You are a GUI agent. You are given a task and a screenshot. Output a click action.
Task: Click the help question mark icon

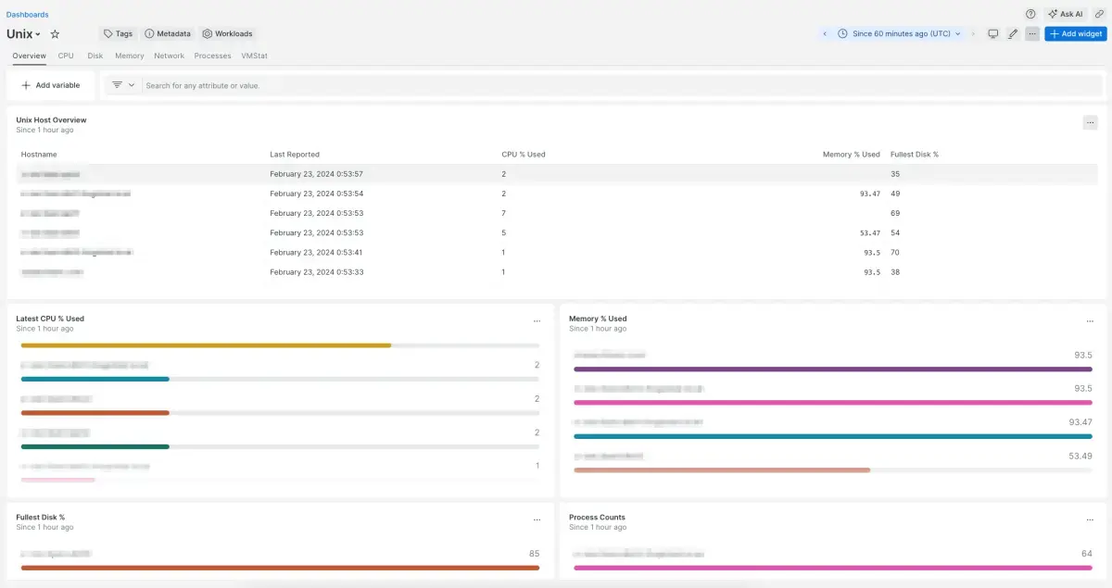[1030, 14]
